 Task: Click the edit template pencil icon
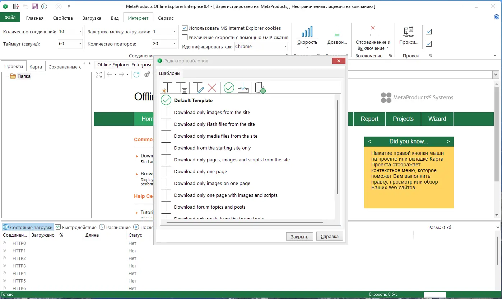coord(198,87)
